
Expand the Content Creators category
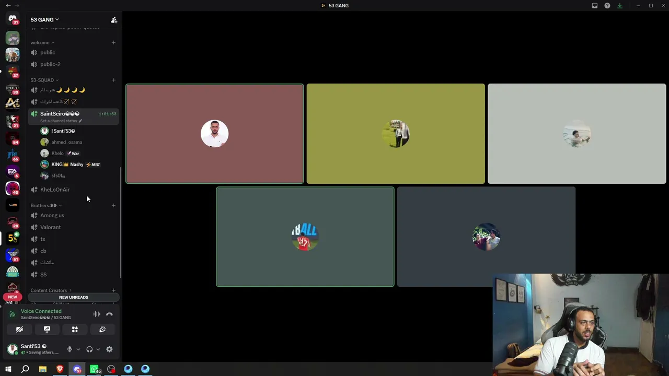(x=51, y=290)
